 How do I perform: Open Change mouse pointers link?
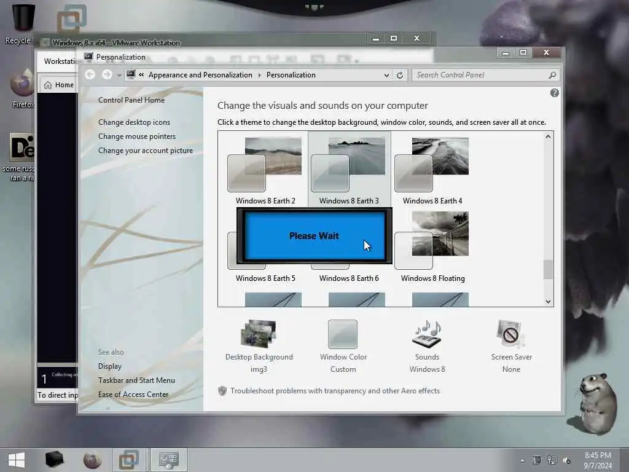[x=137, y=136]
